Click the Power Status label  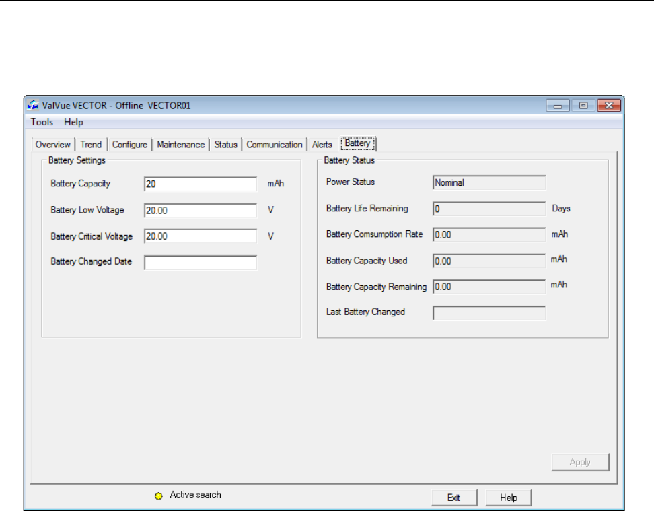tap(351, 182)
